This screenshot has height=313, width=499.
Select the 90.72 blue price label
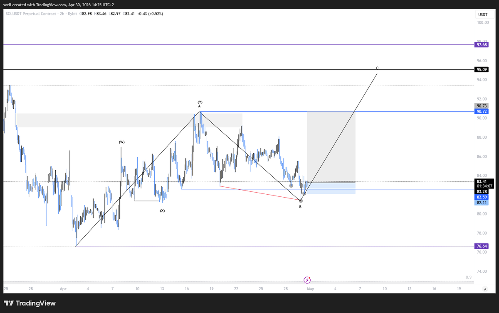[x=482, y=111]
